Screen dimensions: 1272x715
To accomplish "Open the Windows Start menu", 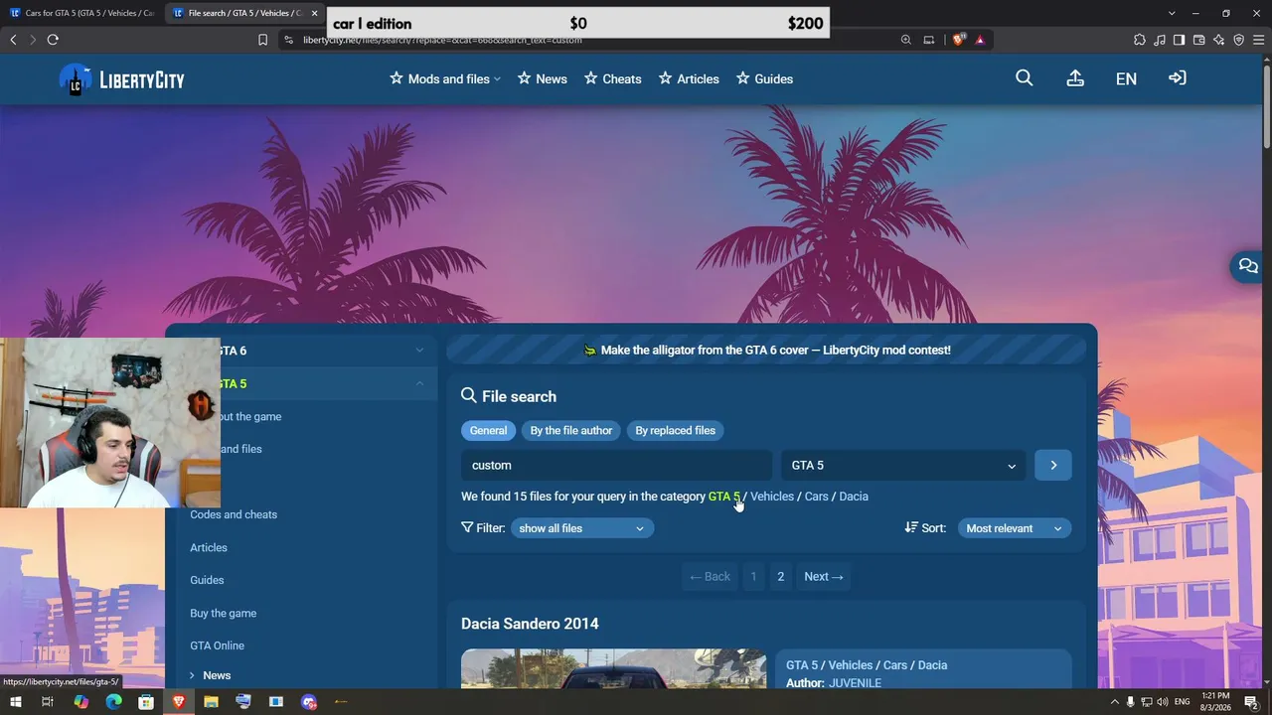I will click(16, 702).
